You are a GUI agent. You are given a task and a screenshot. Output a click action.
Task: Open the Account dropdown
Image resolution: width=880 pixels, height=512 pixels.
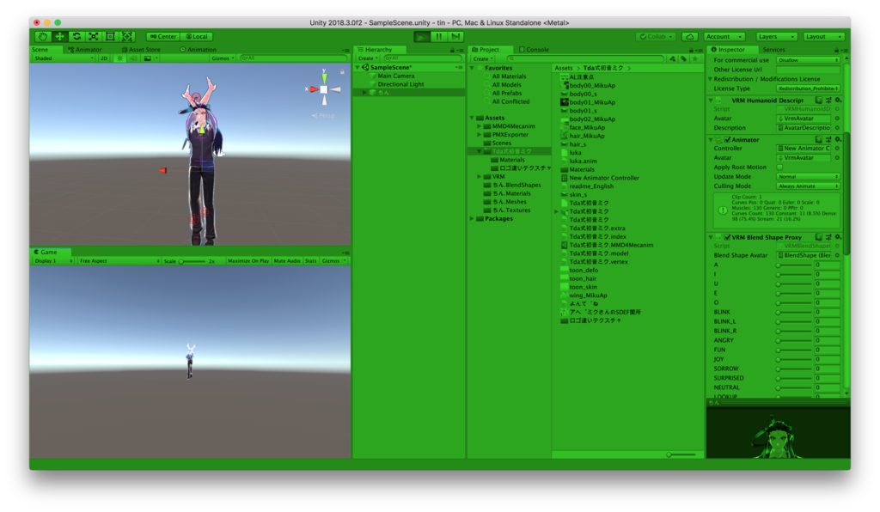pos(724,36)
